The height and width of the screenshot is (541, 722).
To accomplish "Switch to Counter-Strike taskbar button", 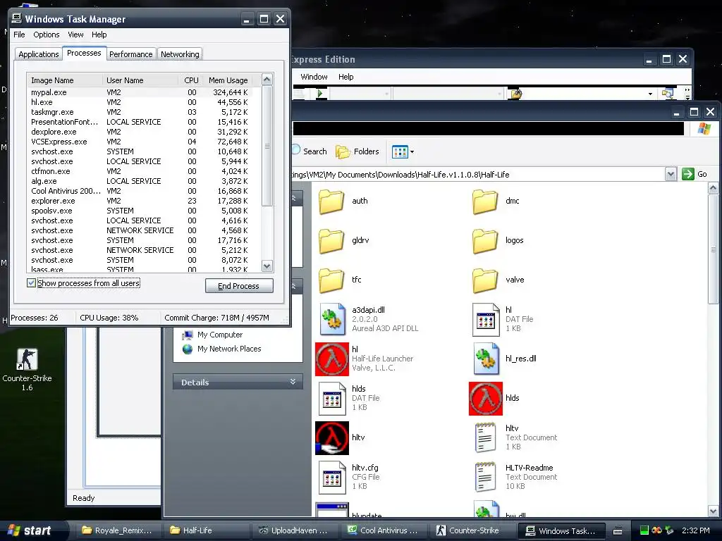I will 472,530.
